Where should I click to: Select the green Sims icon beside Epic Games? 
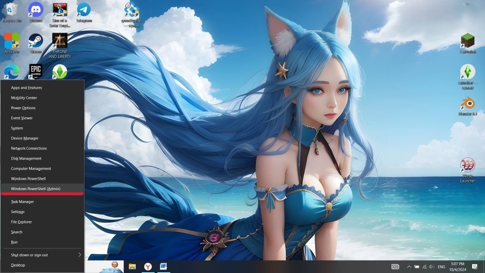click(x=59, y=71)
